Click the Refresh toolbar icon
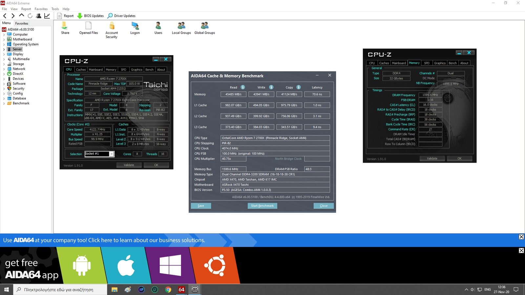Screen dimensions: 525x295 click(x=30, y=16)
